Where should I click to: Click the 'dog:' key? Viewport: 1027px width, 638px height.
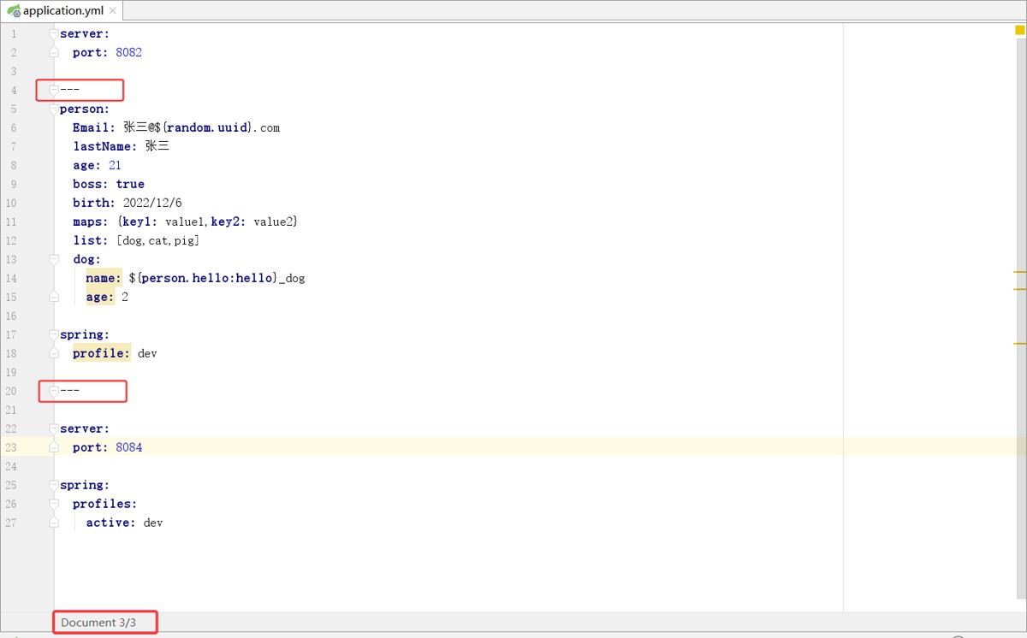point(86,259)
